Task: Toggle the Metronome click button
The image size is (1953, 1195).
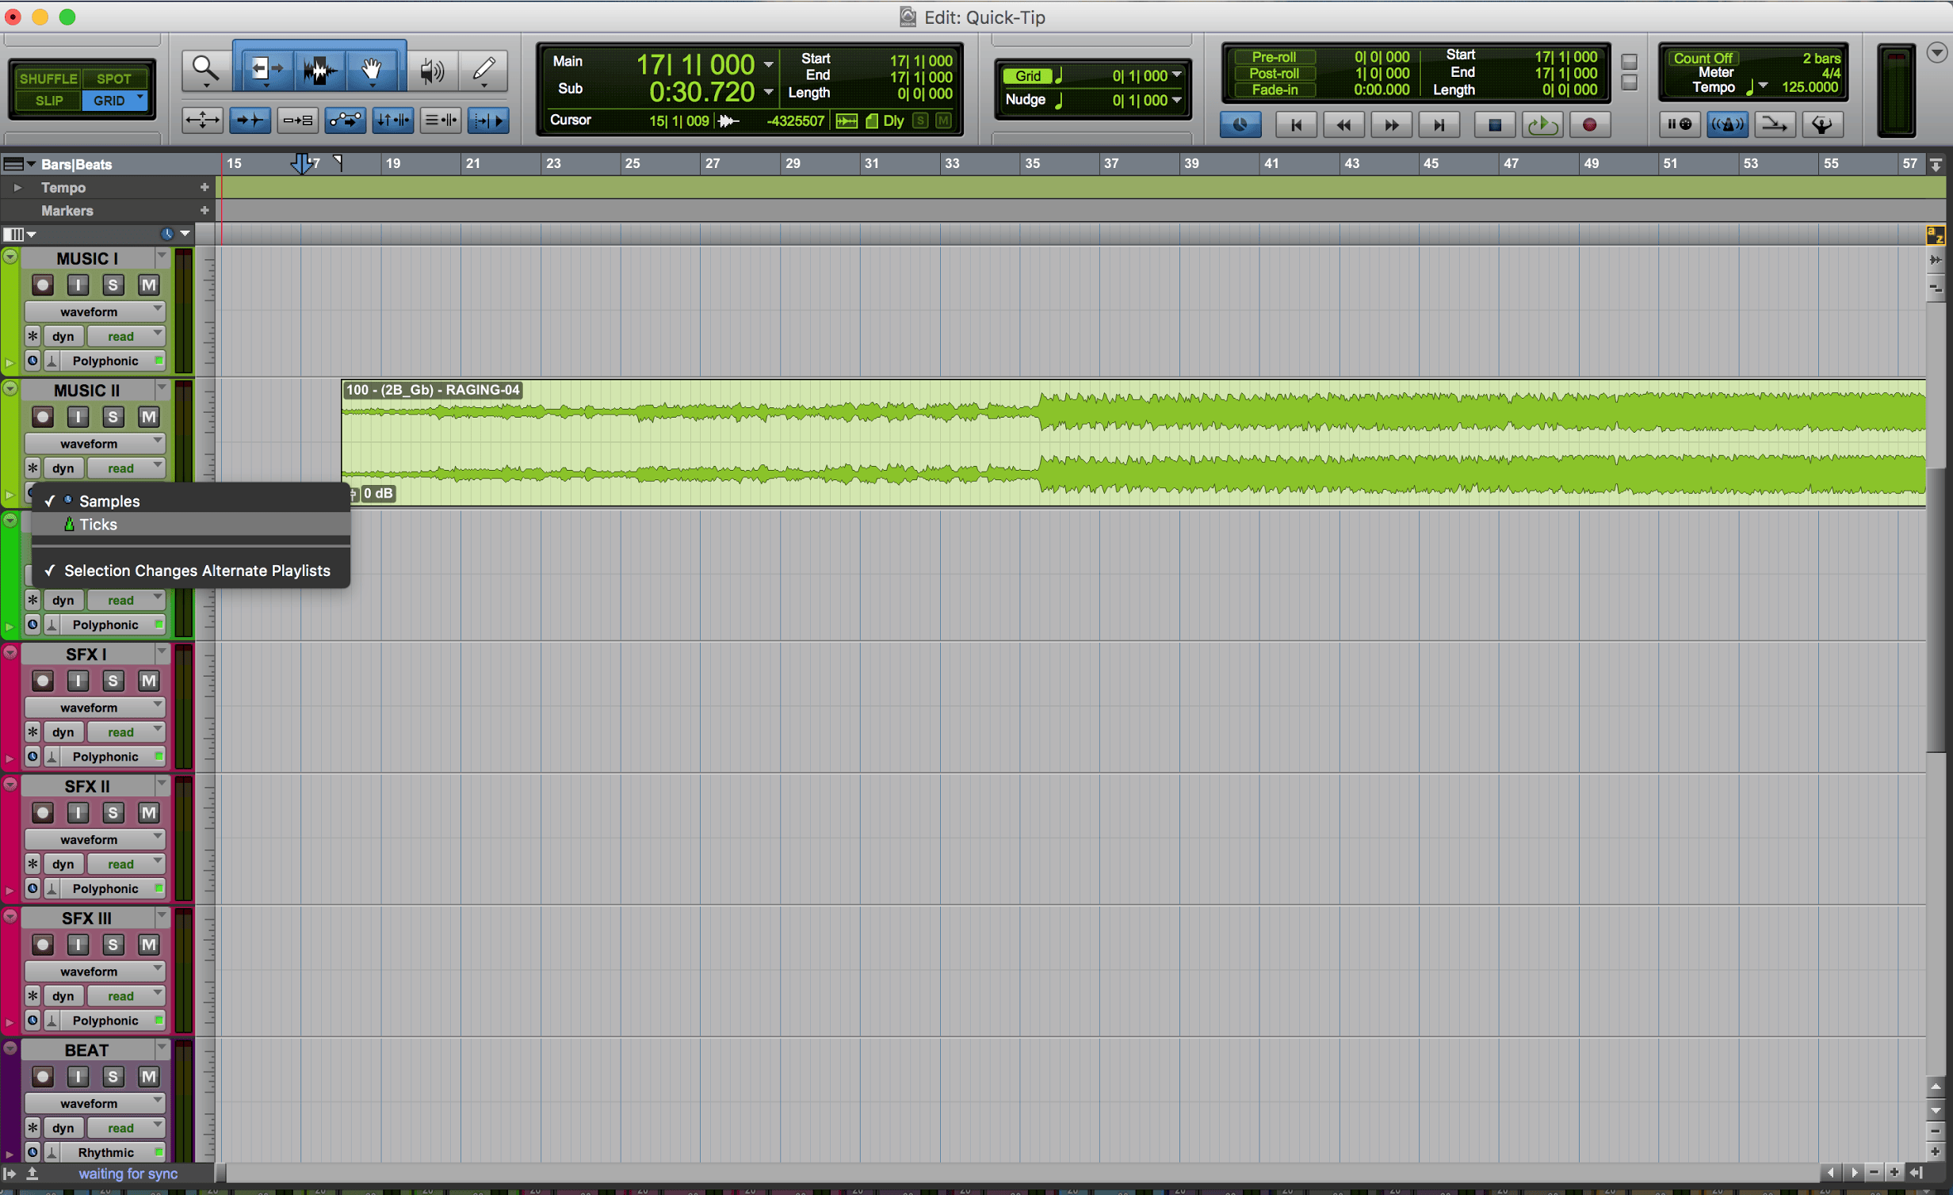Action: pyautogui.click(x=1727, y=124)
